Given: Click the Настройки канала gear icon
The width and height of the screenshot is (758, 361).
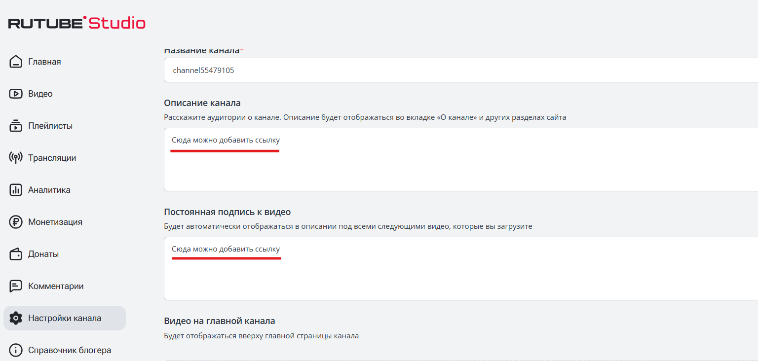Looking at the screenshot, I should tap(15, 318).
